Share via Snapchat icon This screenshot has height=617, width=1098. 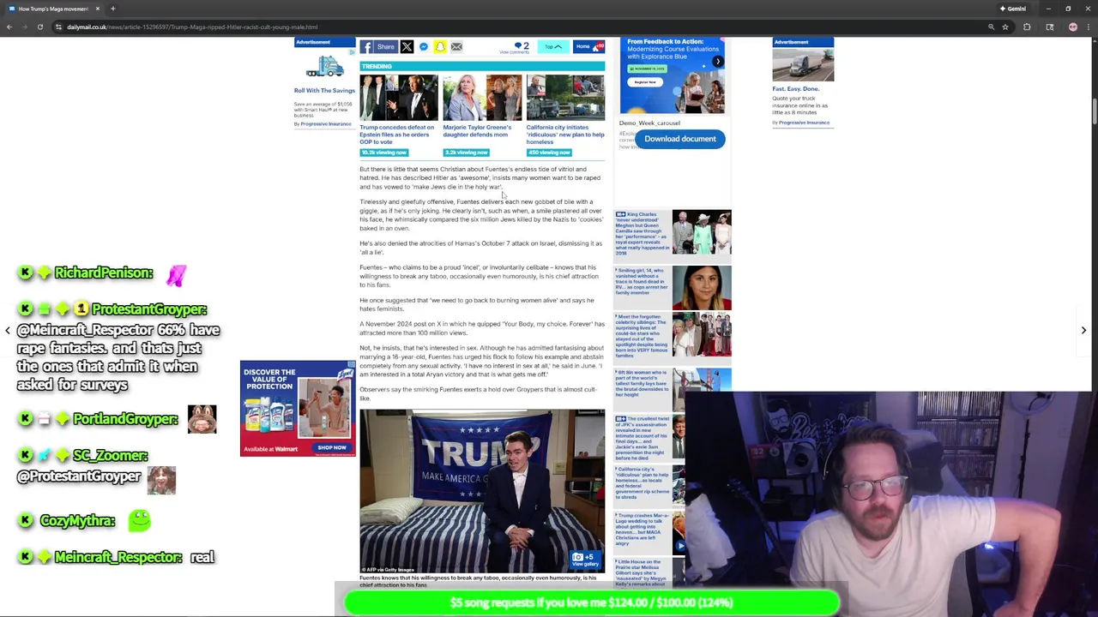coord(440,47)
